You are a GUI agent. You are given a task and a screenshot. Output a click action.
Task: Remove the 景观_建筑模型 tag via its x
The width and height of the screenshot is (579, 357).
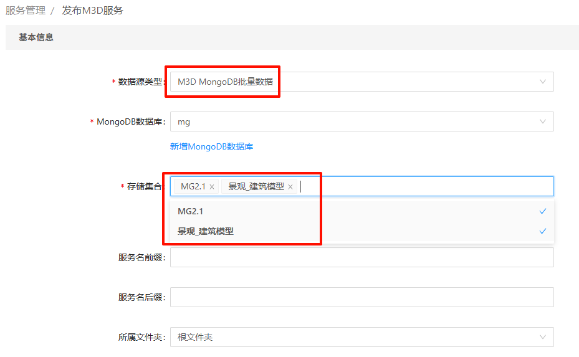coord(290,187)
